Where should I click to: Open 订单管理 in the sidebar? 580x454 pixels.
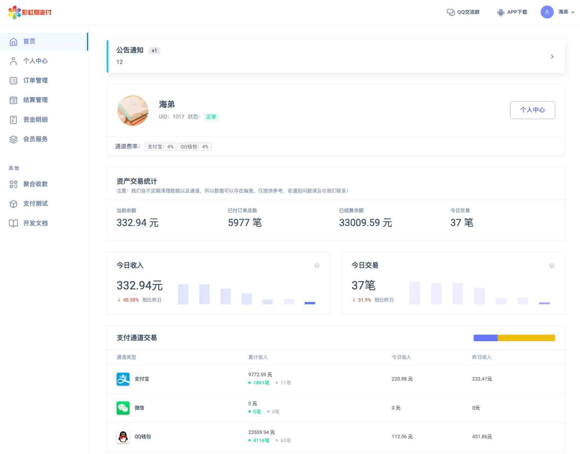pos(35,80)
